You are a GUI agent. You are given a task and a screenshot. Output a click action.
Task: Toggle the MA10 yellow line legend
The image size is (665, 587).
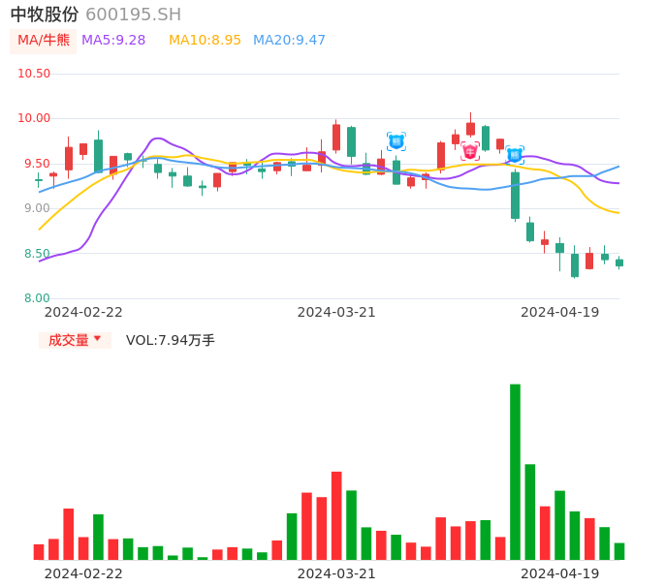pos(205,41)
